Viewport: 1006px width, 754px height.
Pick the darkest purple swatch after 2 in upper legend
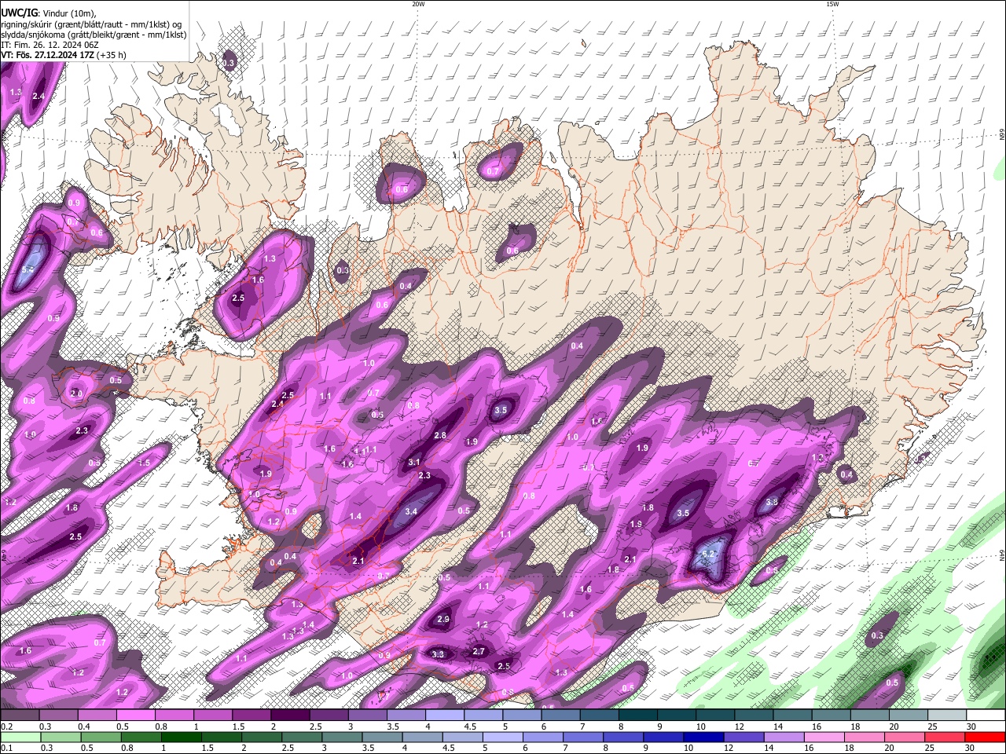coord(290,716)
